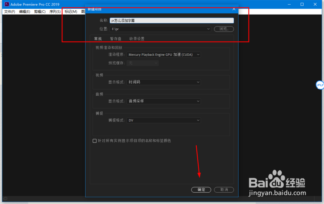Enable 针对所有实例显示项目项的名称和标签颜色 checkbox
Screen dimensions: 324x204
[x=95, y=141]
